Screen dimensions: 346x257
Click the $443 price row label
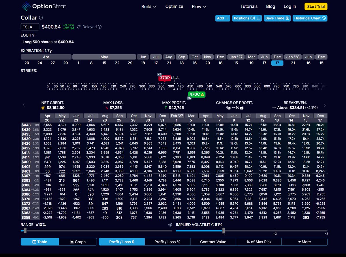(30, 125)
